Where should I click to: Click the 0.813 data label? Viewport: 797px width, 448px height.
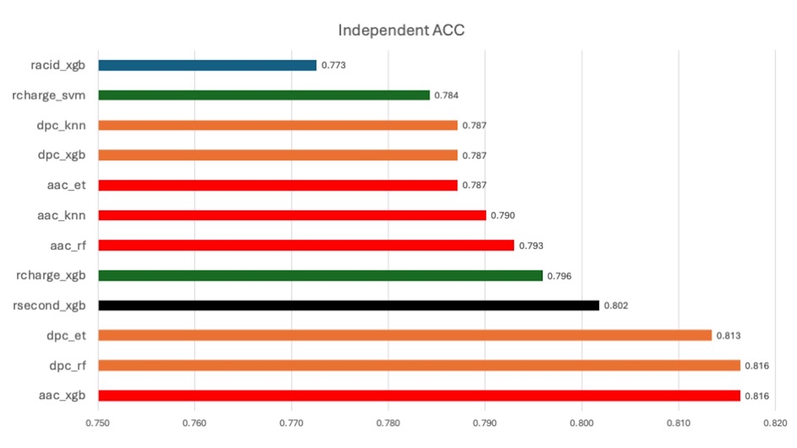(x=728, y=336)
